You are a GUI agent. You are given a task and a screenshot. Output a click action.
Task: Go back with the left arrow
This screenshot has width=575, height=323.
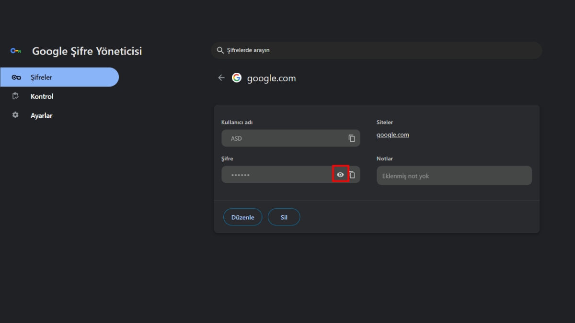(x=221, y=78)
